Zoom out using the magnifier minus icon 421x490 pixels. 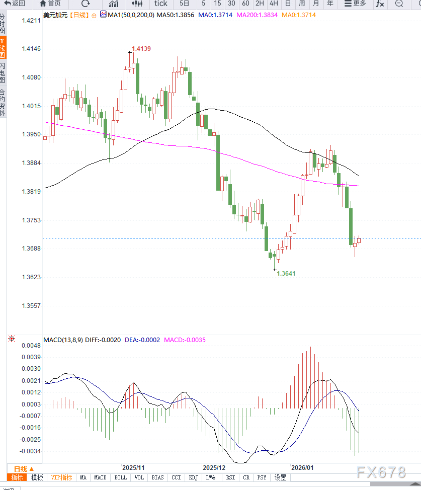pos(399,4)
